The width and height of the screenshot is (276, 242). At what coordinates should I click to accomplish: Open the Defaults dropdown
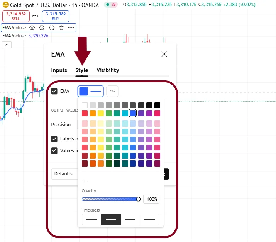64,174
